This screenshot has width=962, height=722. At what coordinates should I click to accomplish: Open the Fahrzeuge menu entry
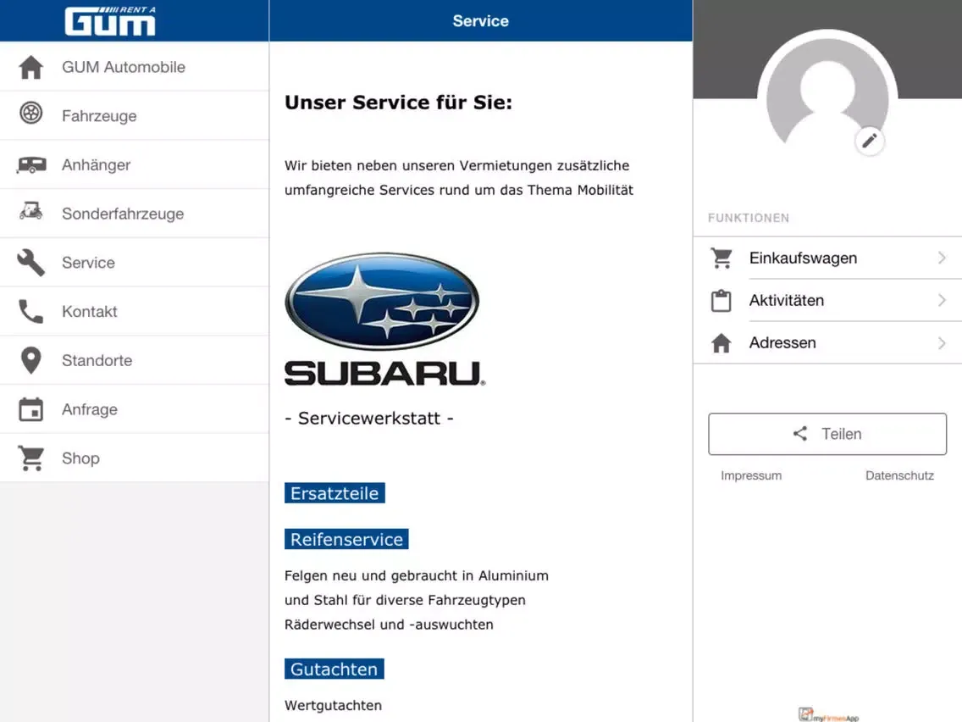click(135, 115)
